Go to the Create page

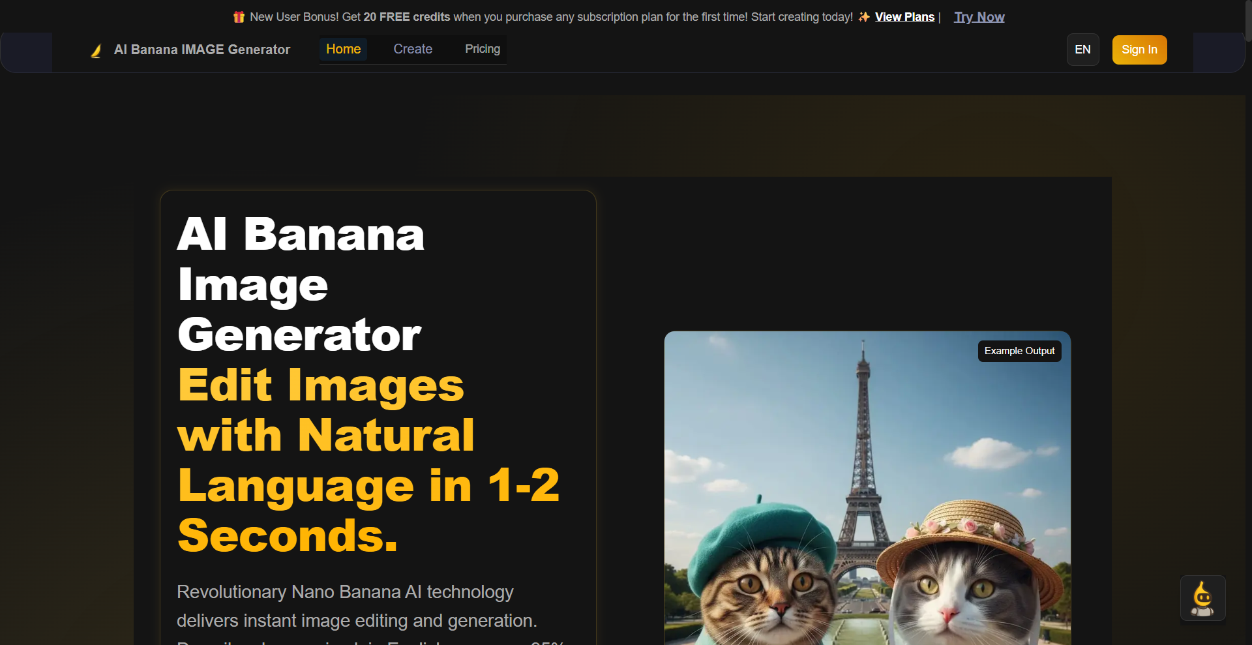click(x=413, y=49)
